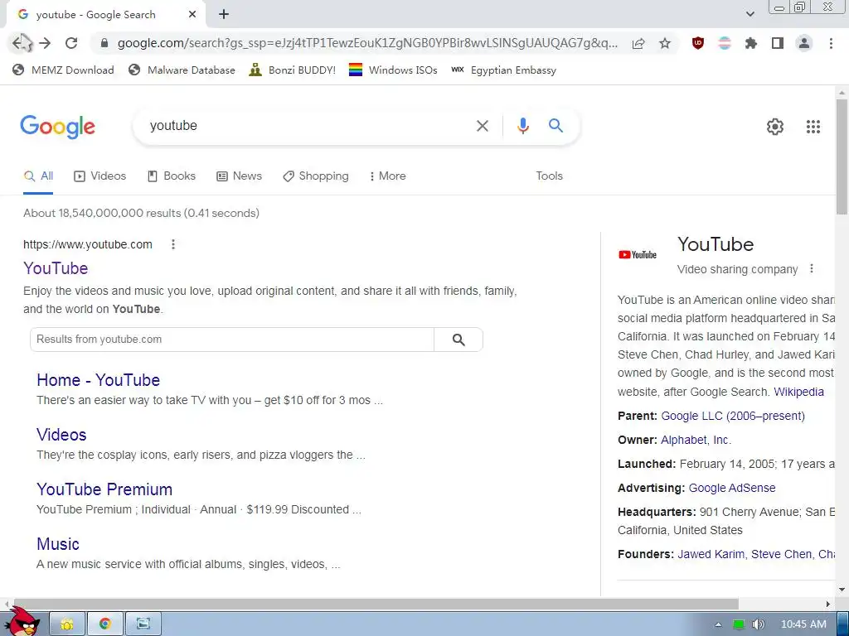The width and height of the screenshot is (849, 636).
Task: Open options dots beside Video sharing company
Action: tap(811, 269)
